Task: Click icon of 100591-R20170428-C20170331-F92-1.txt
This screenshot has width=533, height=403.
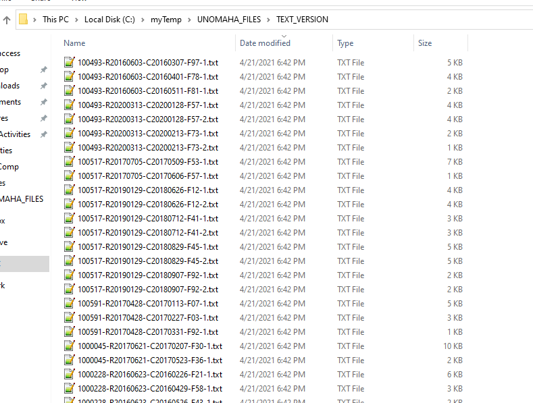Action: pyautogui.click(x=70, y=331)
